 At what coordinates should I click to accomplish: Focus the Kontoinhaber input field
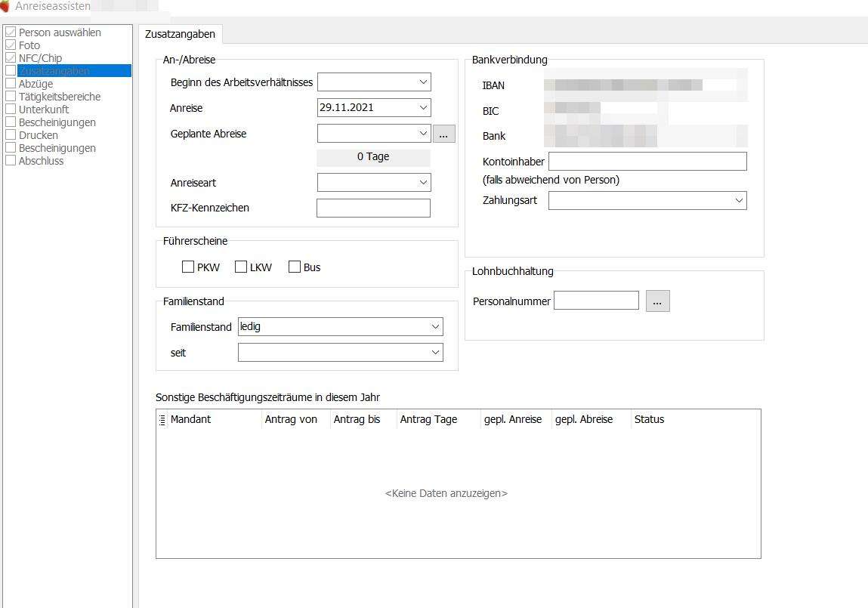[647, 161]
